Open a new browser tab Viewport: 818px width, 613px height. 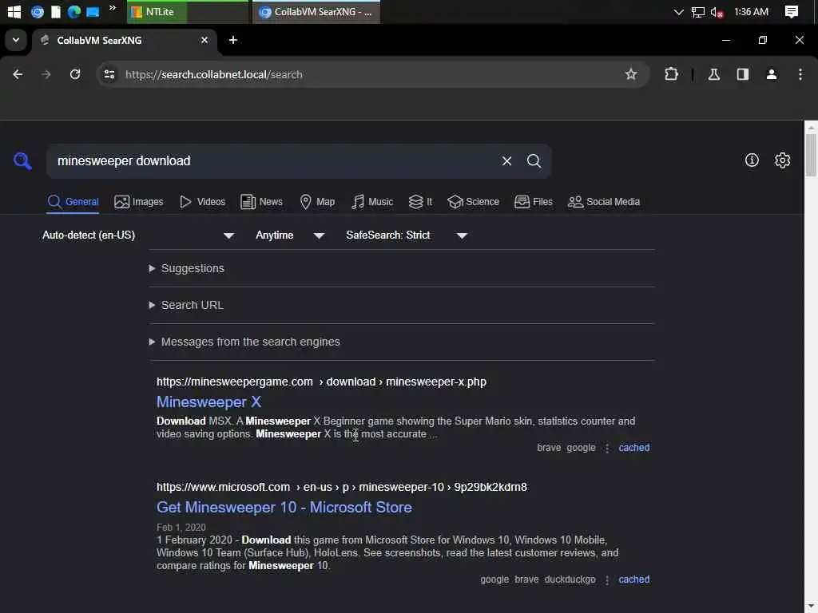tap(233, 40)
